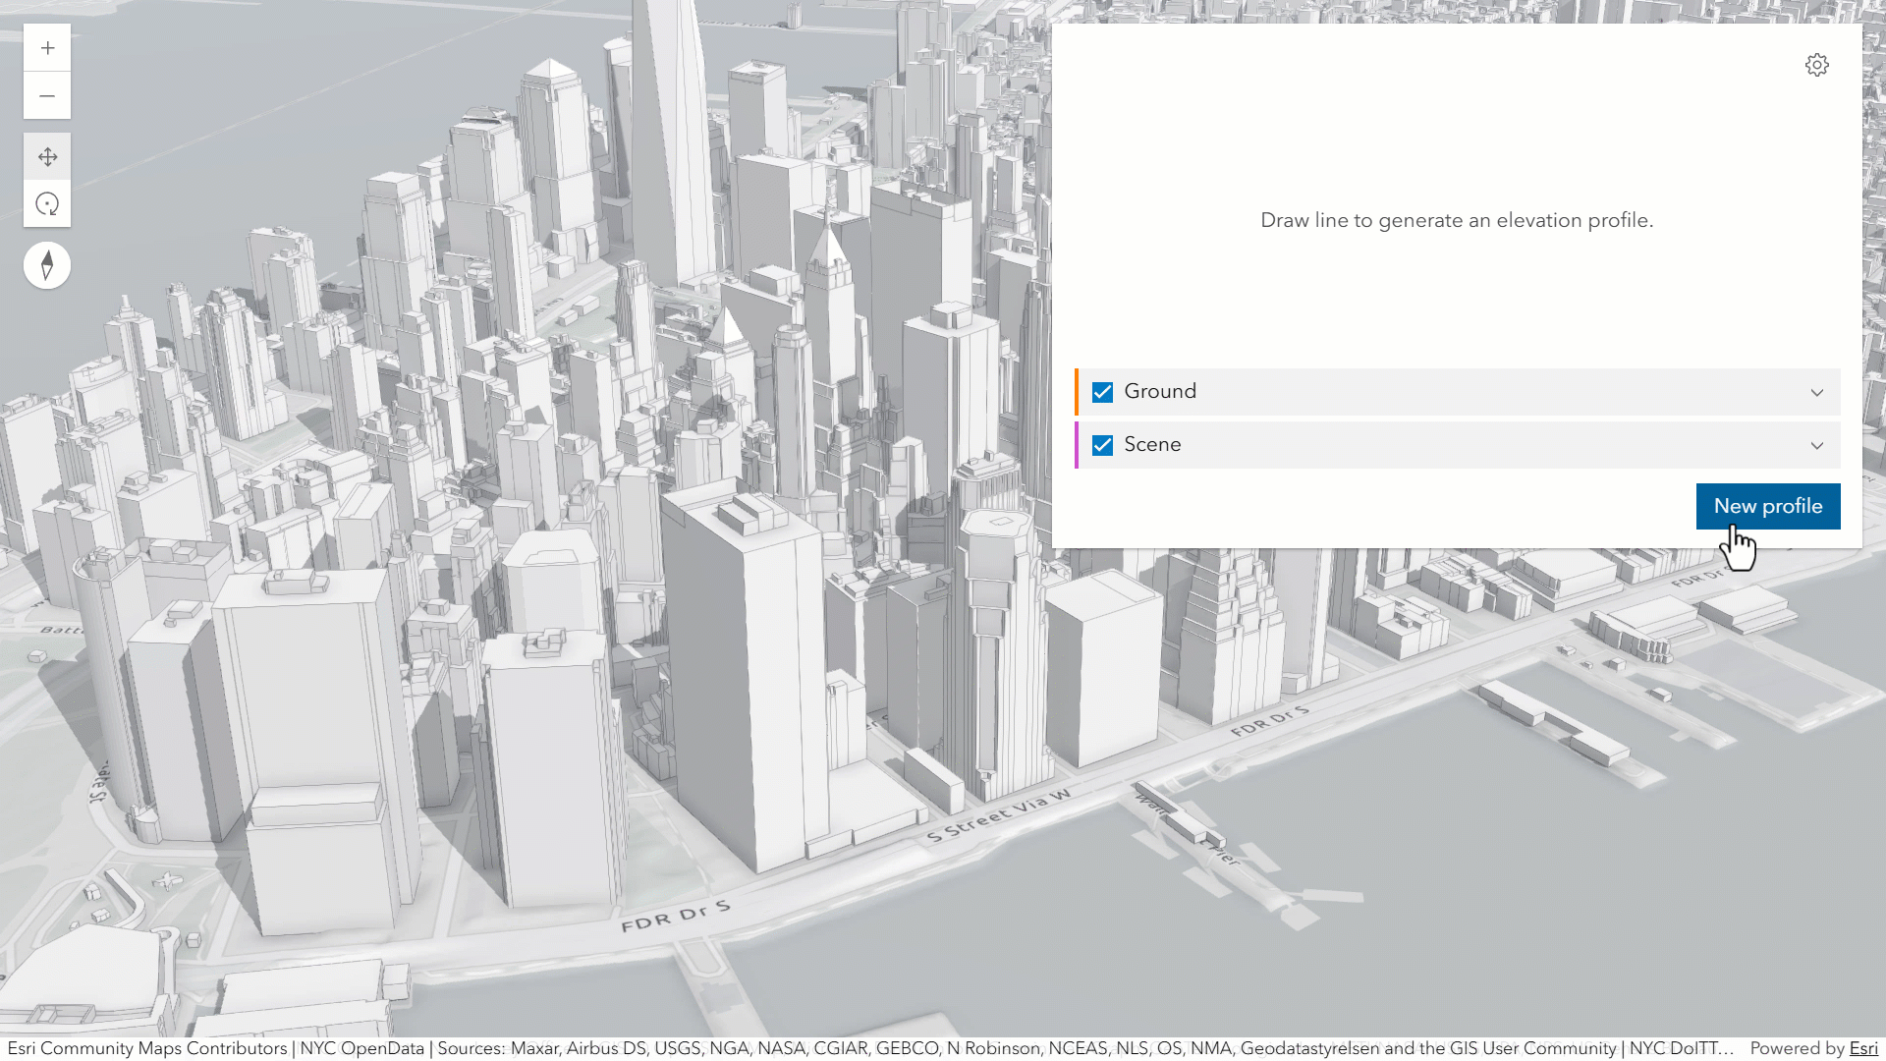Click the zoom in plus button
1886x1061 pixels.
47,48
